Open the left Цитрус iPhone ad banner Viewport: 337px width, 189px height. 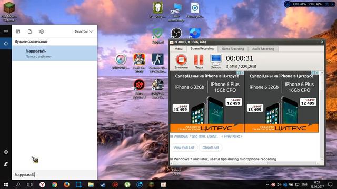pos(207,101)
